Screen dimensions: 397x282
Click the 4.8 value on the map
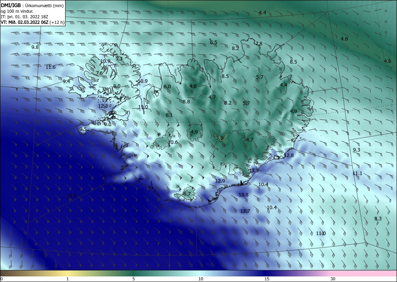[193, 86]
